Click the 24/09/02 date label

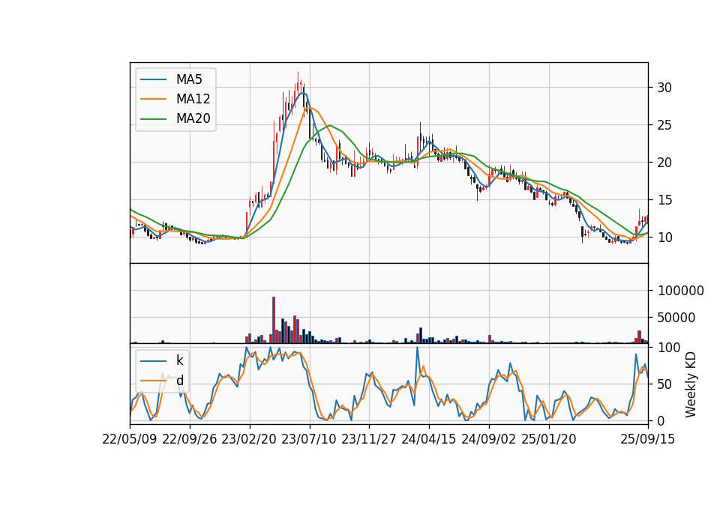[488, 439]
